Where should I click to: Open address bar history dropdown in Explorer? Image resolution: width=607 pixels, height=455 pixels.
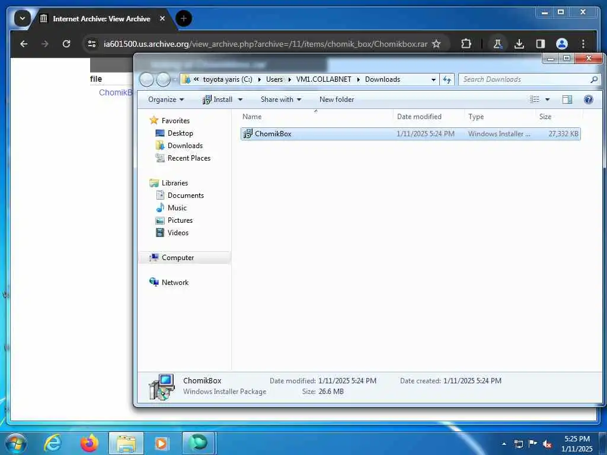(x=433, y=79)
